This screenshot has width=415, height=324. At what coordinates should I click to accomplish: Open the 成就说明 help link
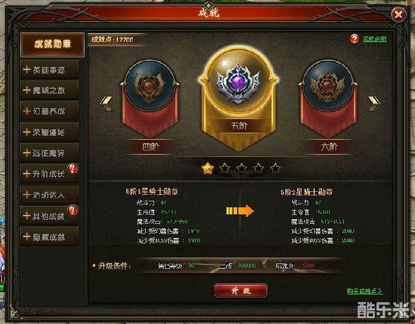tap(375, 39)
